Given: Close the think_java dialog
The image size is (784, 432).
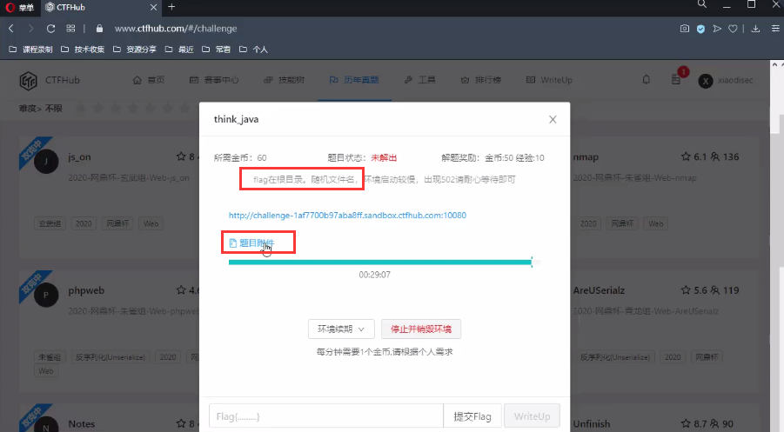Looking at the screenshot, I should [553, 119].
